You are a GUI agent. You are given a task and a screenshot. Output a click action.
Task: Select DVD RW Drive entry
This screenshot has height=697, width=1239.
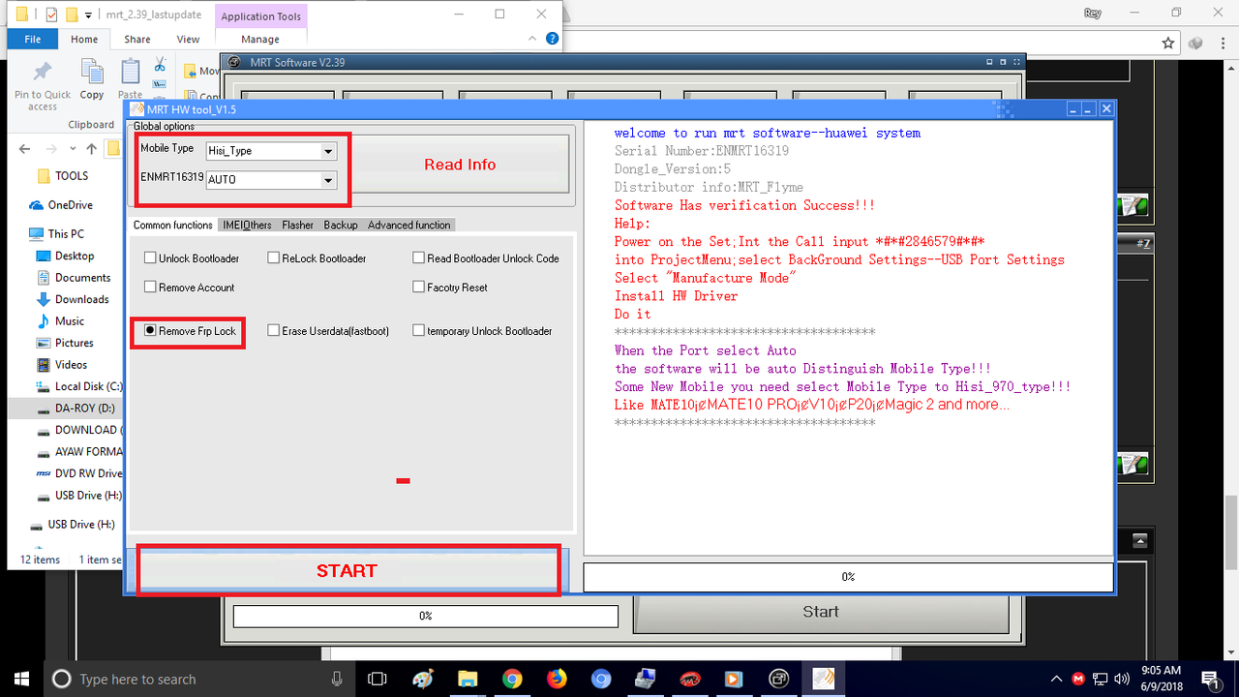tap(87, 473)
